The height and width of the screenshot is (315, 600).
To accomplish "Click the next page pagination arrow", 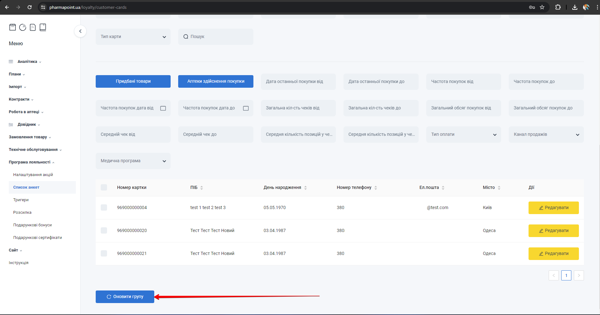I will [579, 275].
